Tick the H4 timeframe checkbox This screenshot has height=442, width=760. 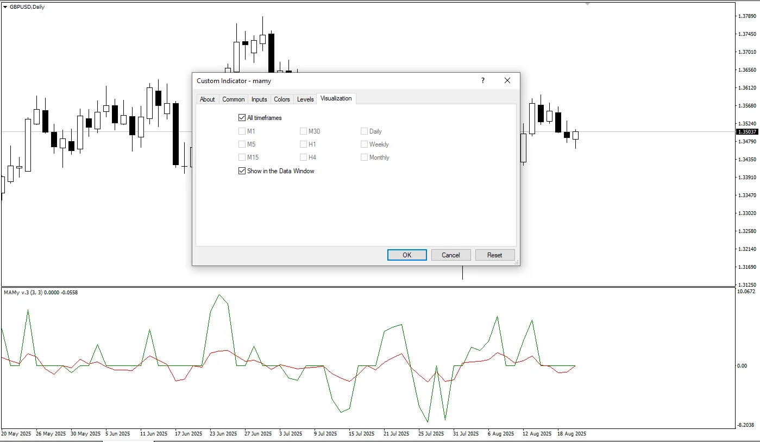(x=304, y=157)
